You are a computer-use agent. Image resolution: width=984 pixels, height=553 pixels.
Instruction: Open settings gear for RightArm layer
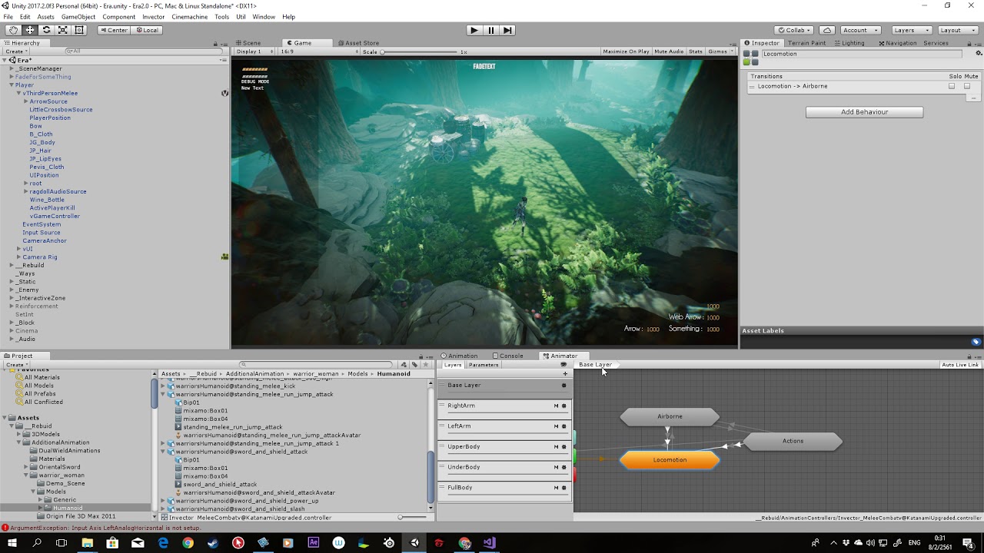click(x=564, y=406)
